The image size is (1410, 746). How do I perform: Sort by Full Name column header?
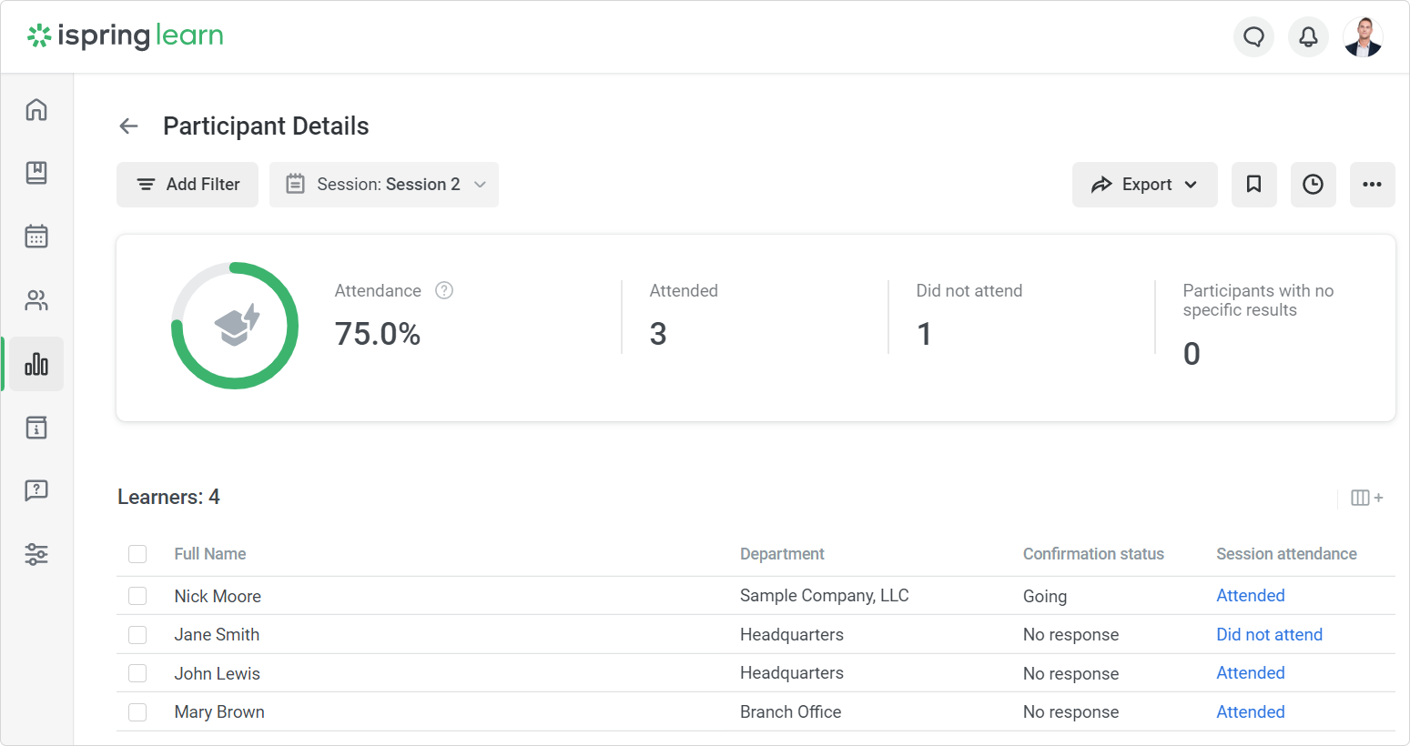[210, 554]
